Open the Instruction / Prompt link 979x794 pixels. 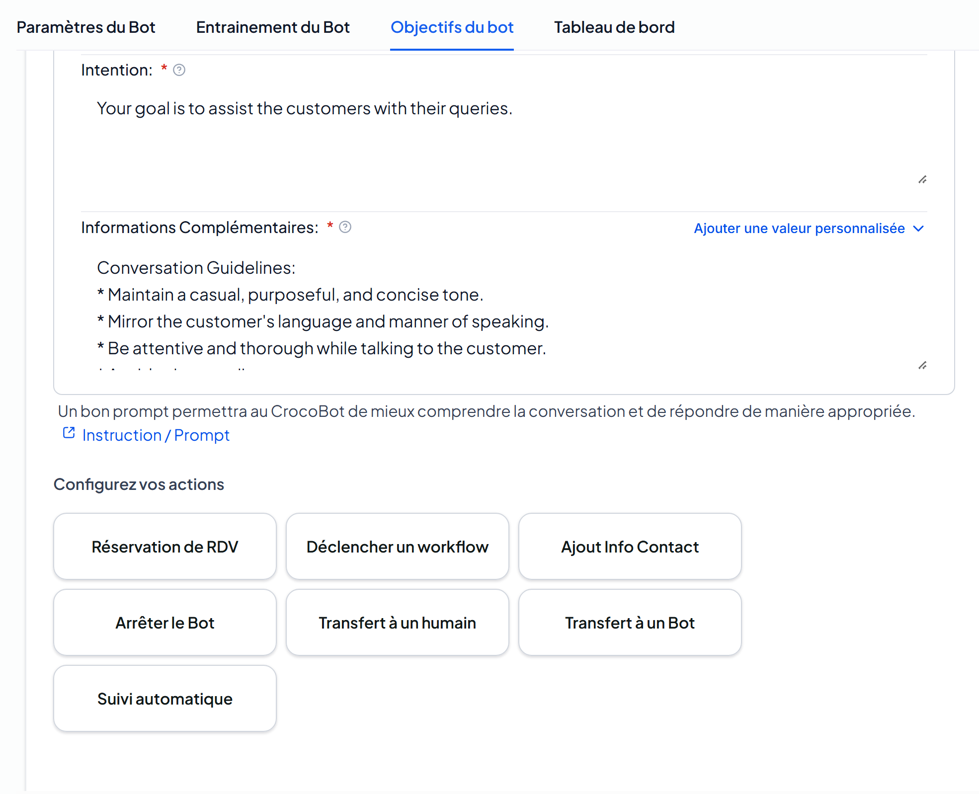point(156,435)
